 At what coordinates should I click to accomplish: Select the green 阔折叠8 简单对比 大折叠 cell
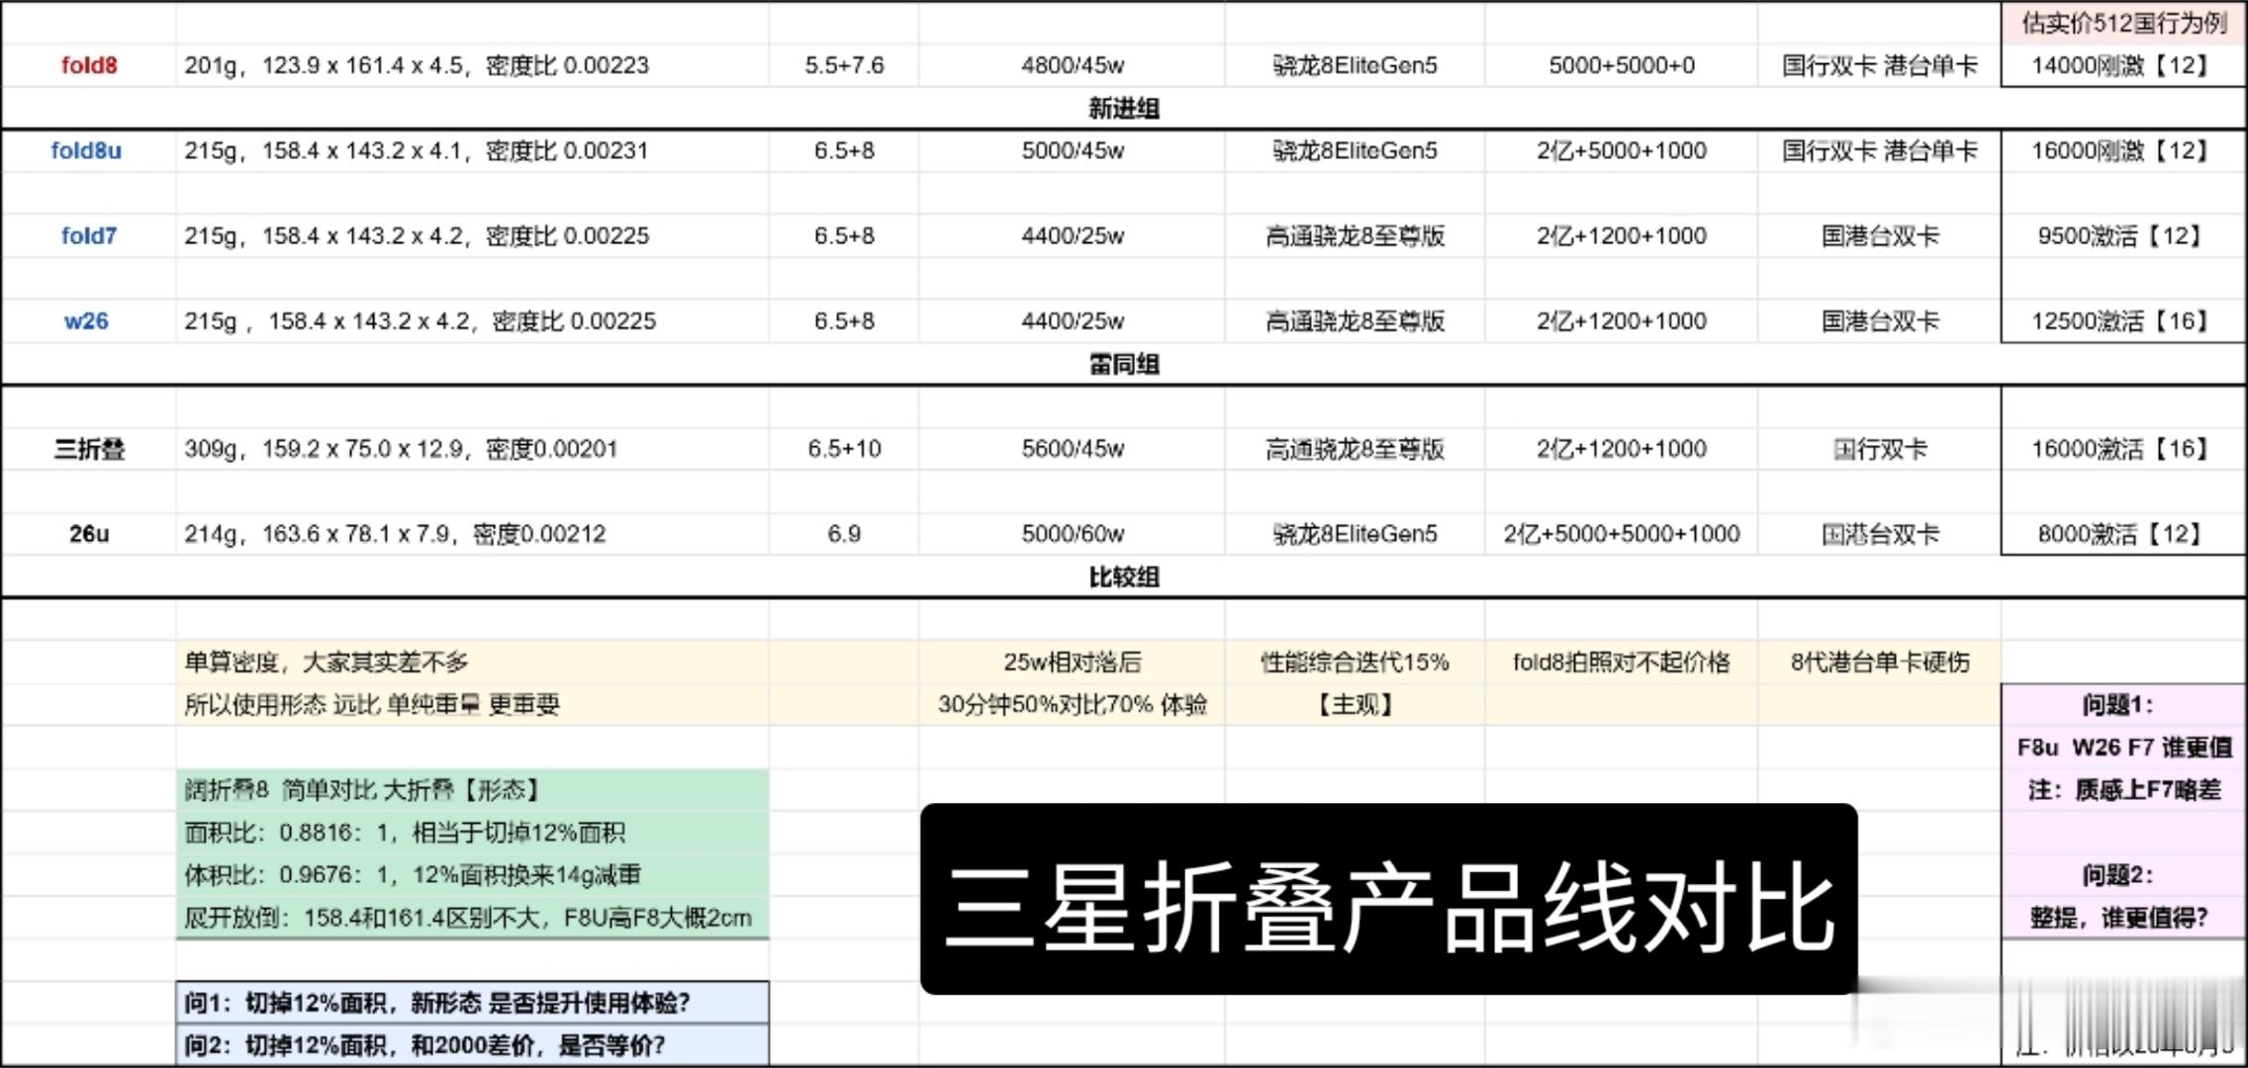click(x=473, y=789)
